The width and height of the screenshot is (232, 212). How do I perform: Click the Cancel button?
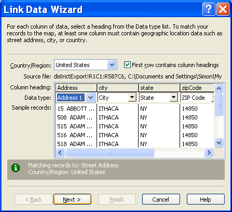161,200
